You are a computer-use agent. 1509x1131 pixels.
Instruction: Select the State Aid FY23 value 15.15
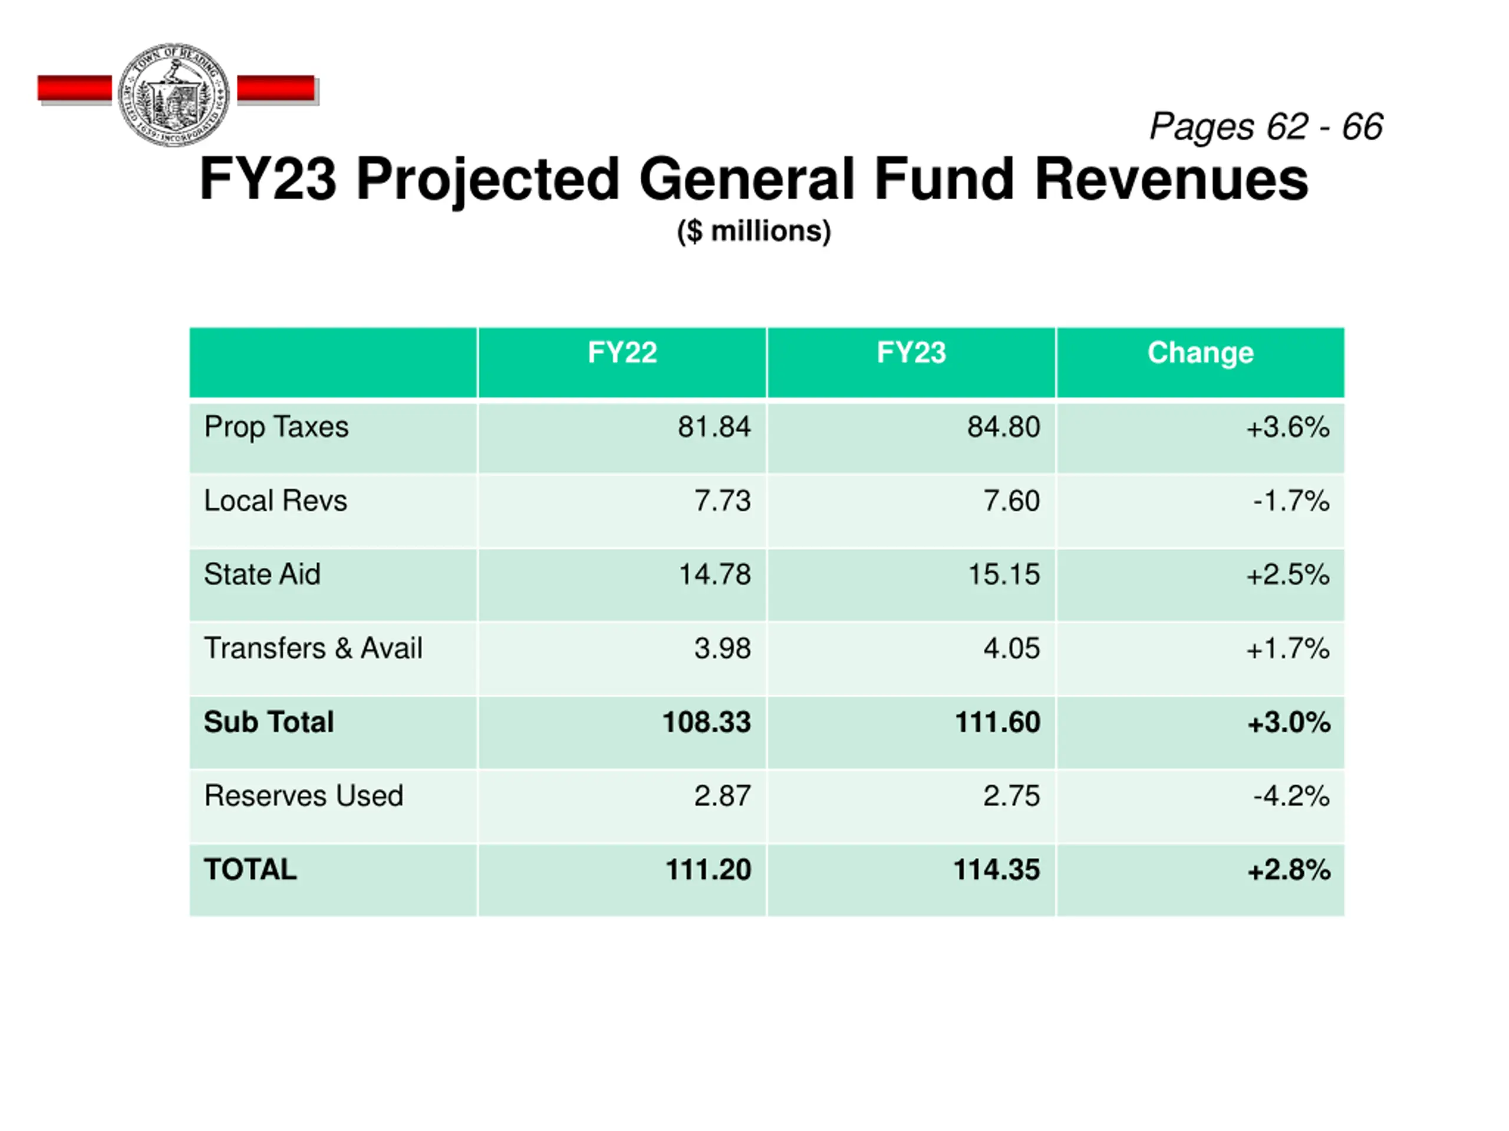[x=1004, y=575]
